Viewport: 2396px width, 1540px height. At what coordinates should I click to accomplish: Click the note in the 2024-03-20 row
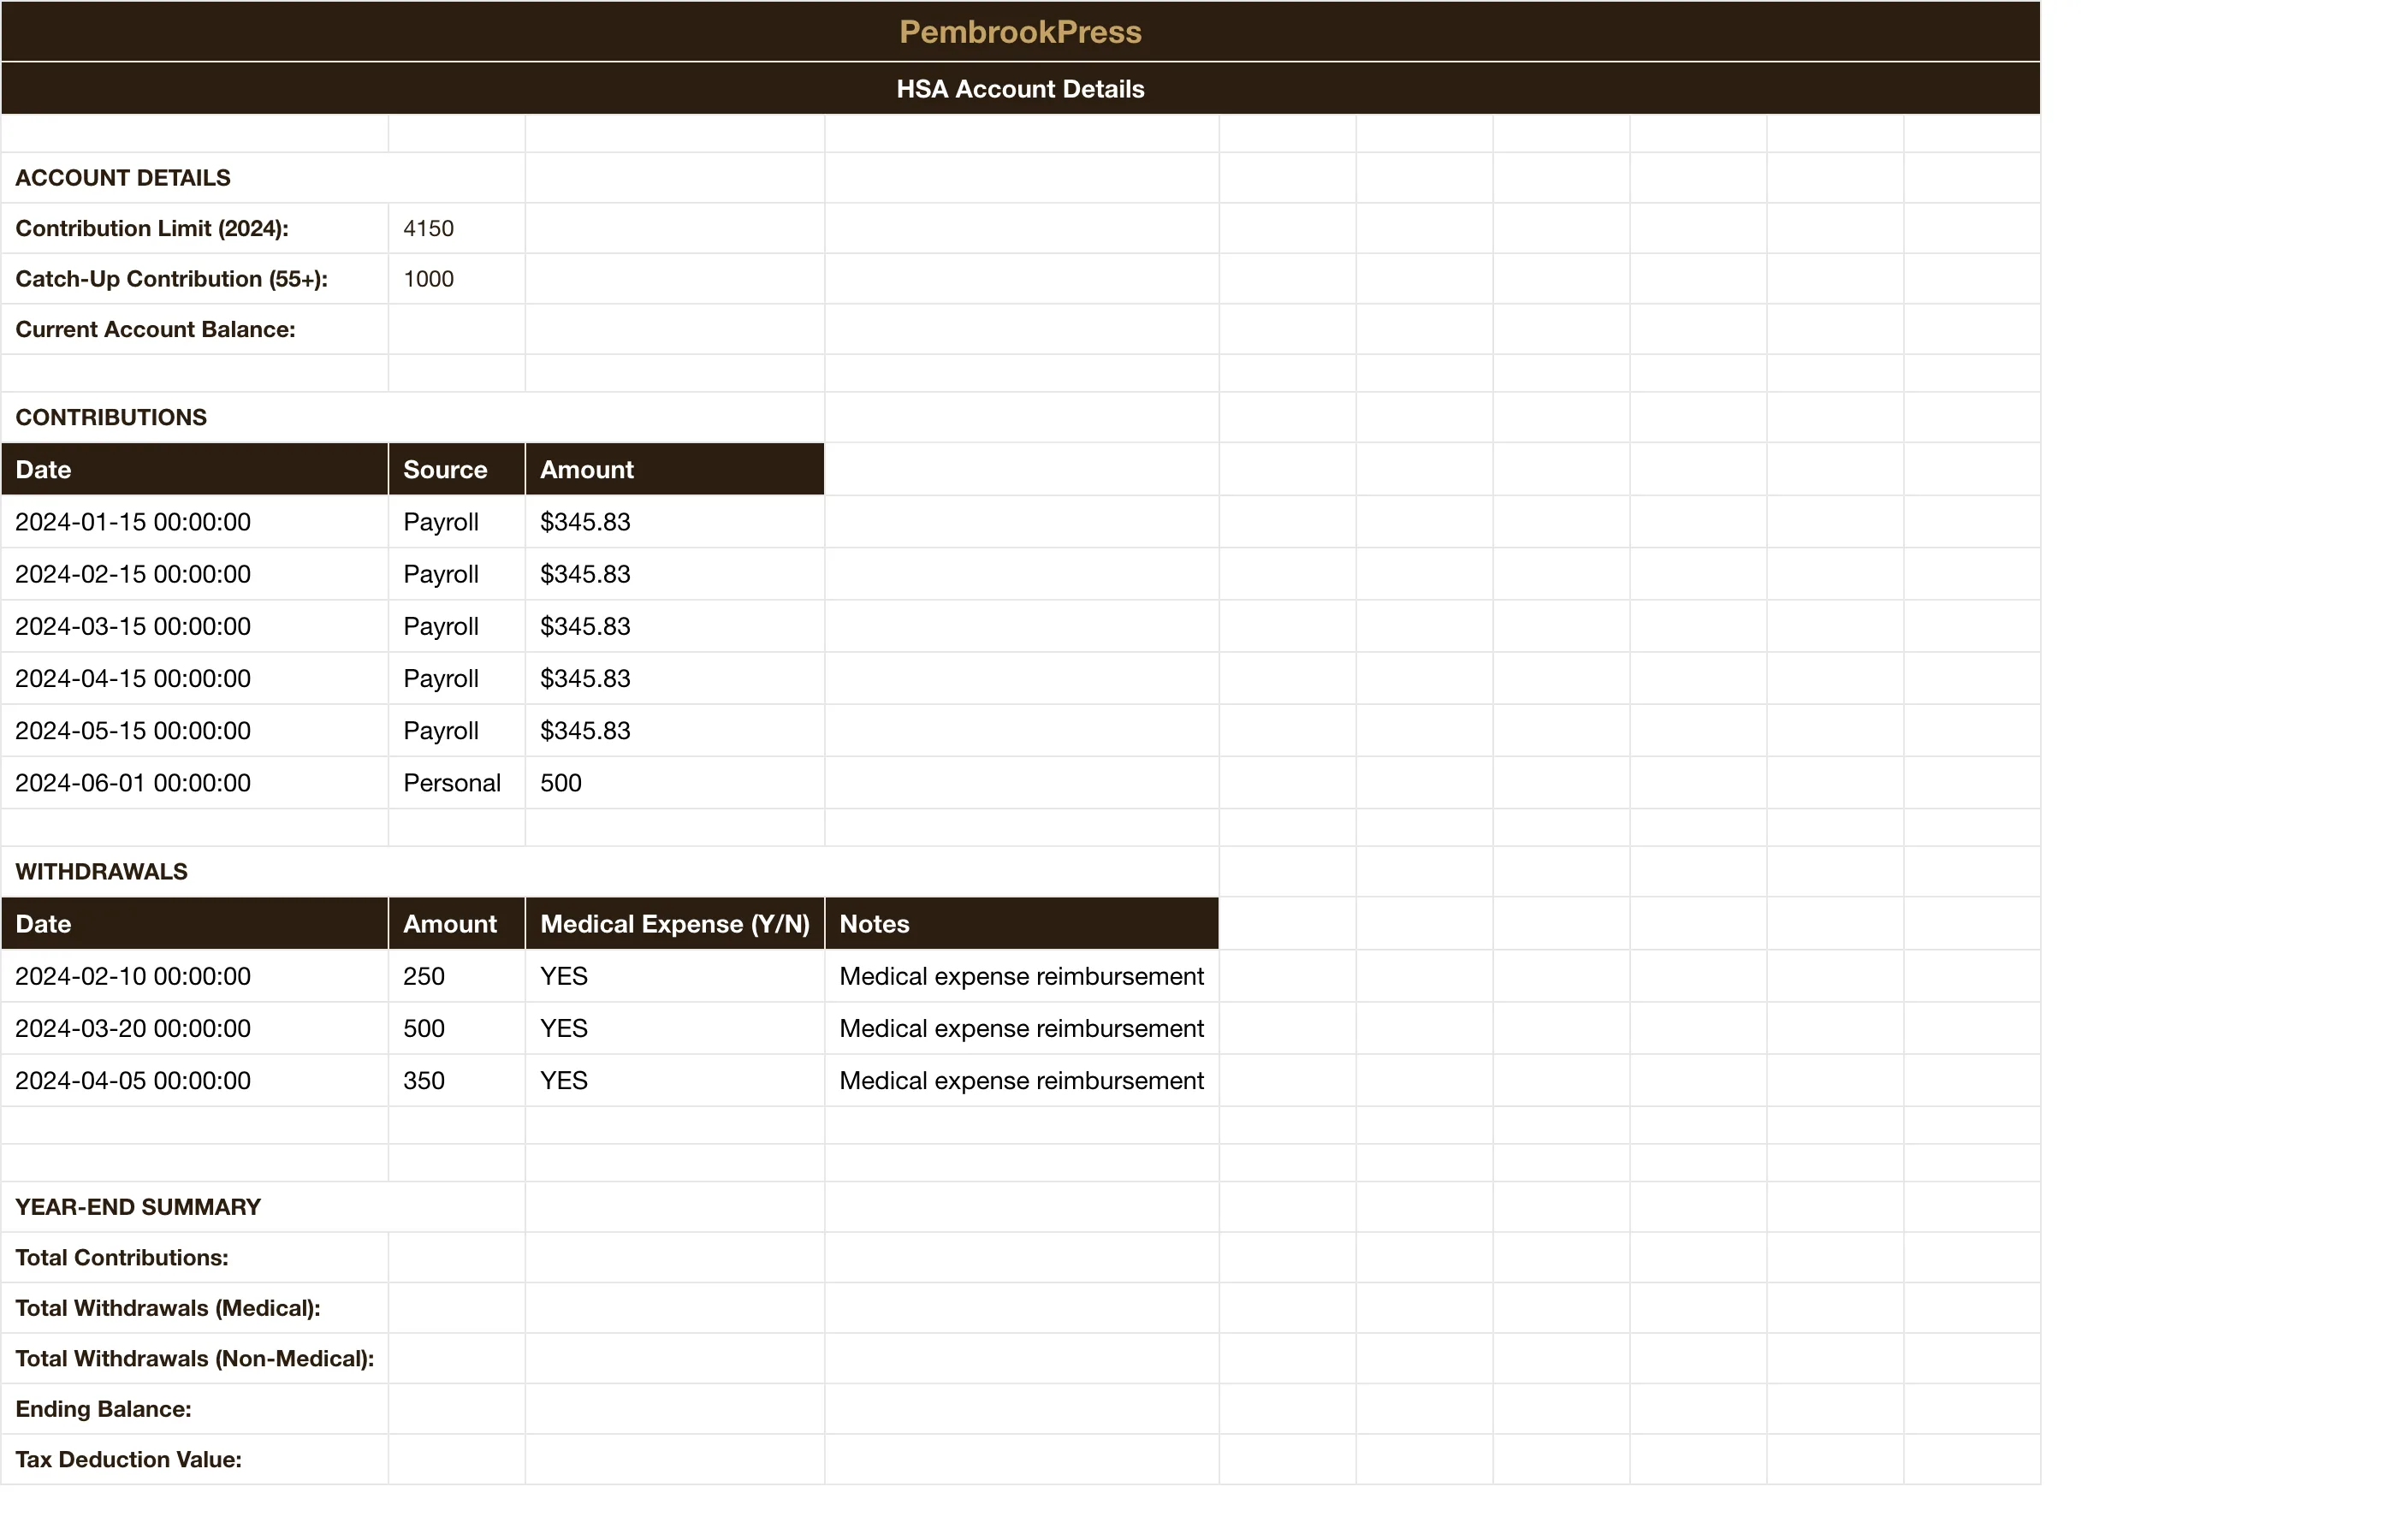point(1022,1028)
